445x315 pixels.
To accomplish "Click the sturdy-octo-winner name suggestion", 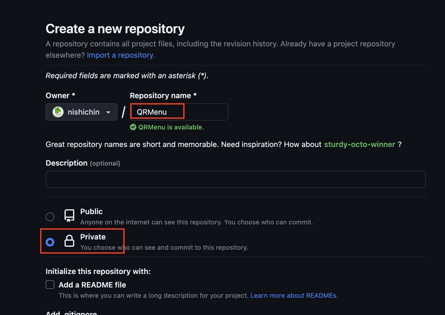I will [x=359, y=144].
